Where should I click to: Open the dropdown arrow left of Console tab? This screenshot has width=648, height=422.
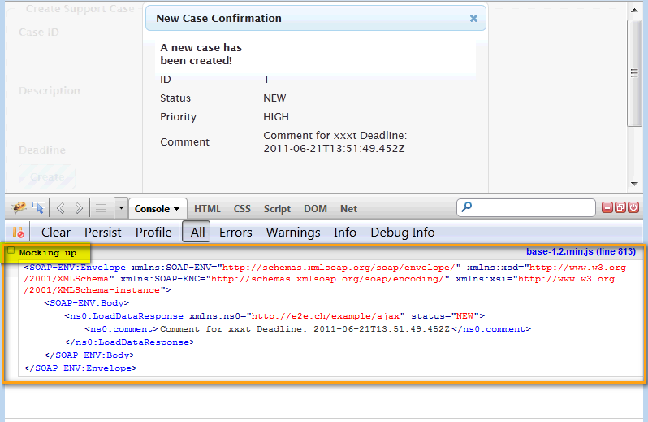tap(121, 208)
